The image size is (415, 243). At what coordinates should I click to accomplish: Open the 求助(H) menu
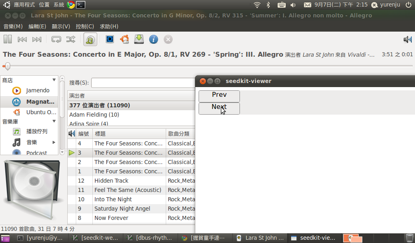coord(109,26)
